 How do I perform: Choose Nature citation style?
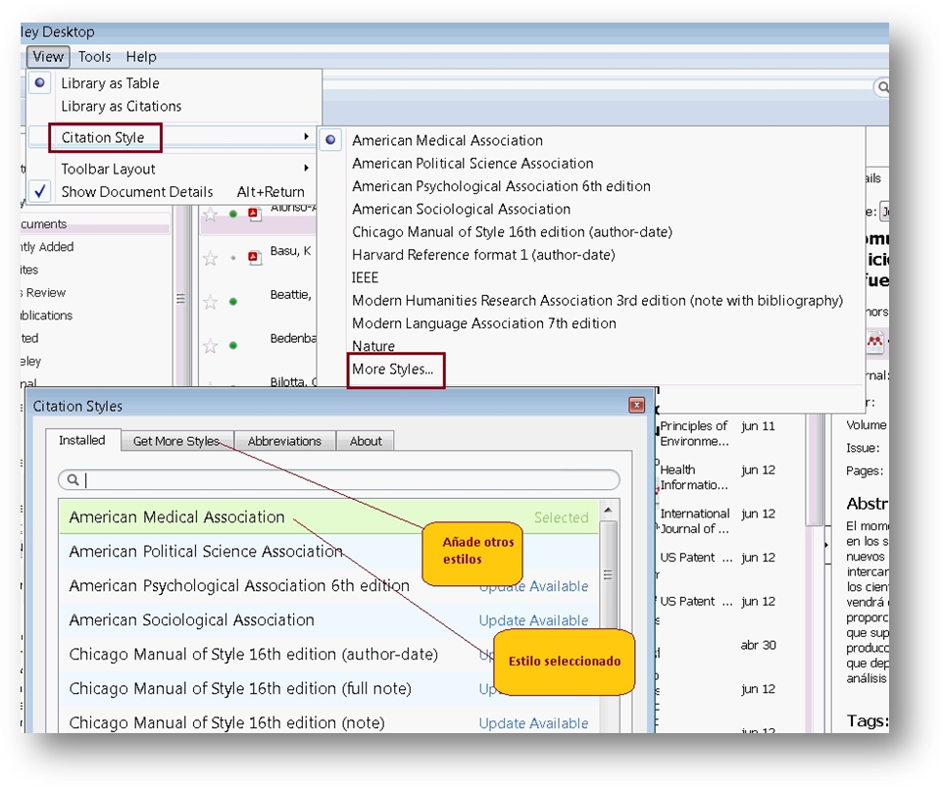pyautogui.click(x=373, y=346)
